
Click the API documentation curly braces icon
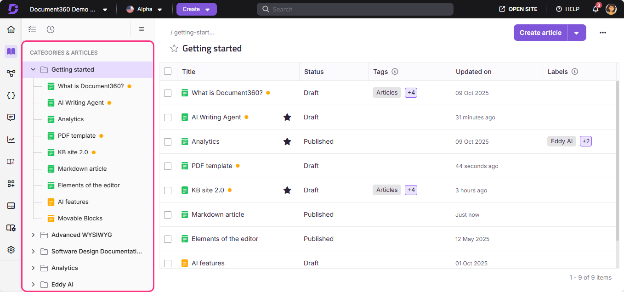click(11, 95)
